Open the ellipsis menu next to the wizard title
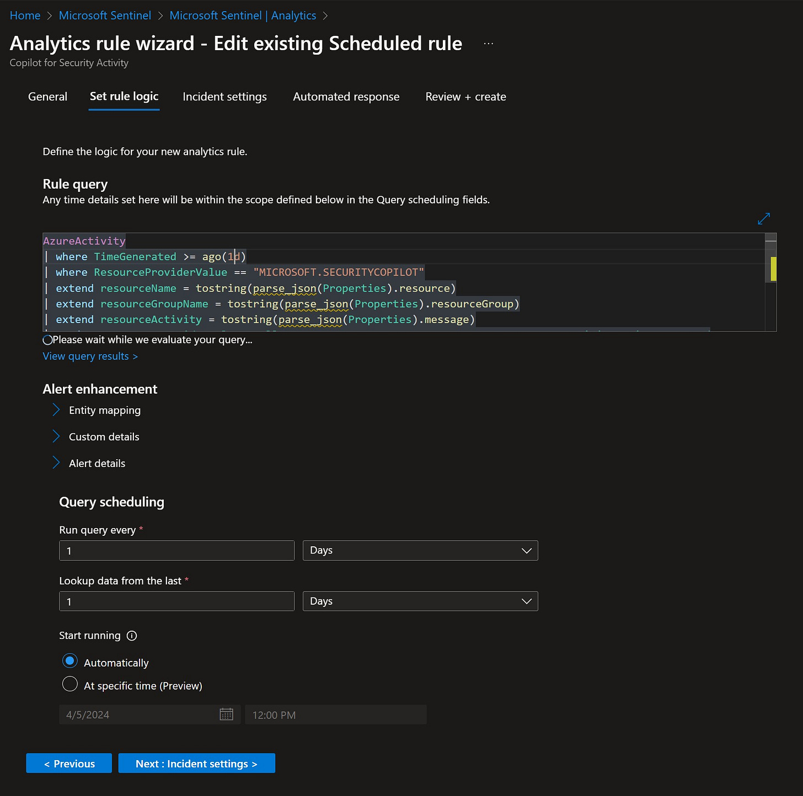This screenshot has width=803, height=796. click(x=488, y=42)
